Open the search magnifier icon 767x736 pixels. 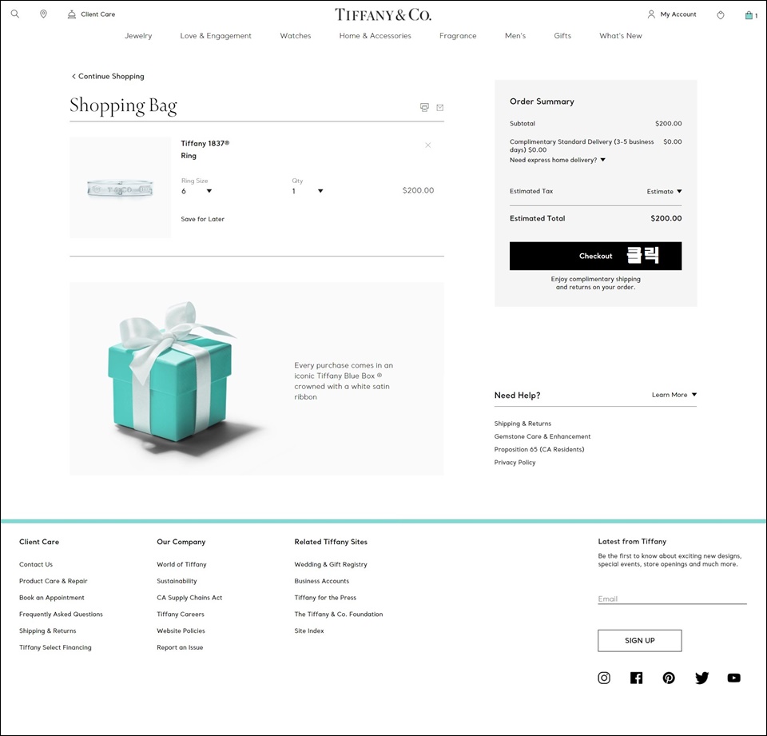pyautogui.click(x=15, y=14)
